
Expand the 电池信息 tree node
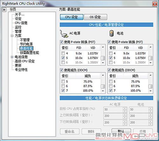coord(12,57)
